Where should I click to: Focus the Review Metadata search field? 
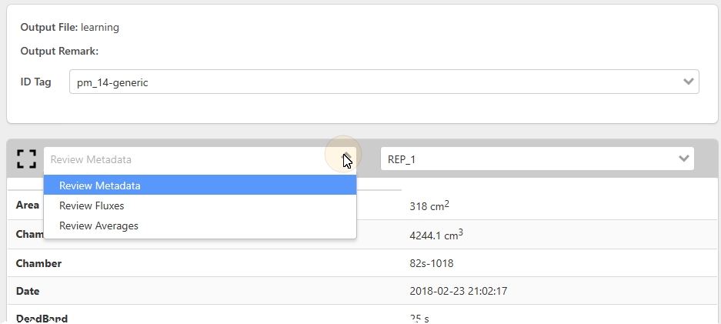[185, 159]
